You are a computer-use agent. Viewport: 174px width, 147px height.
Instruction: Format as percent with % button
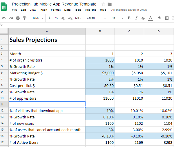coord(57,18)
